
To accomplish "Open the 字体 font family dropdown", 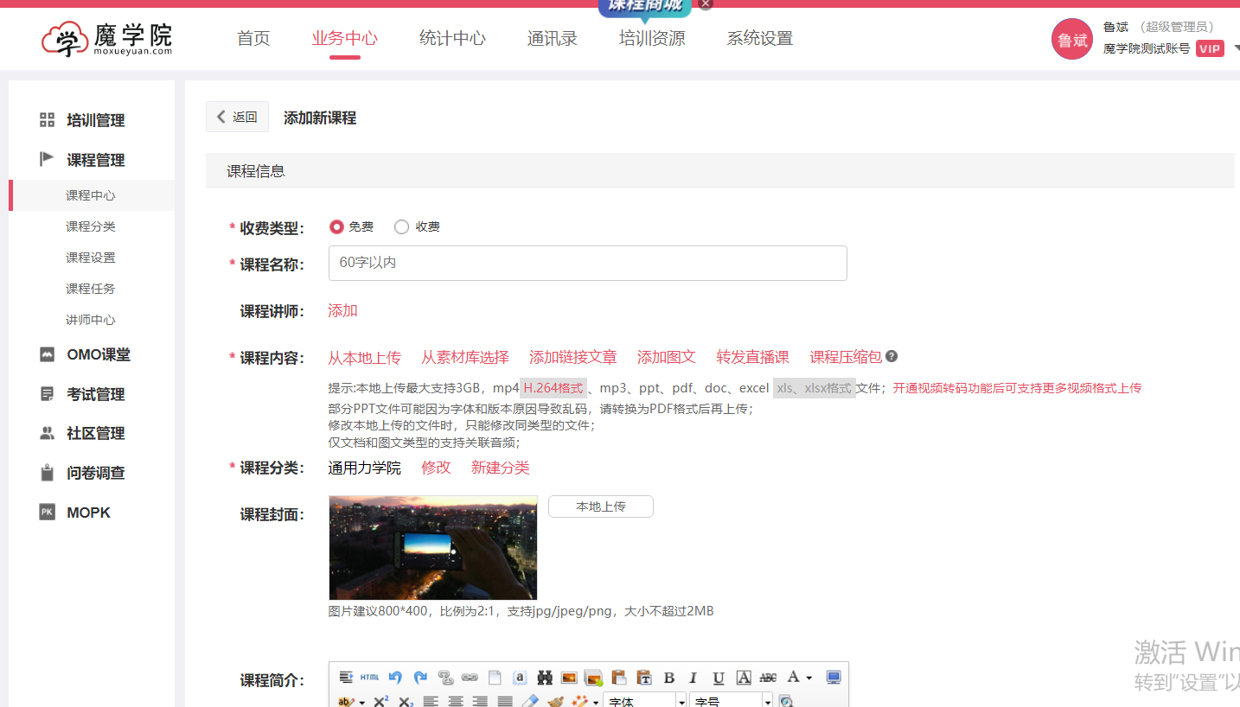I will [x=644, y=701].
